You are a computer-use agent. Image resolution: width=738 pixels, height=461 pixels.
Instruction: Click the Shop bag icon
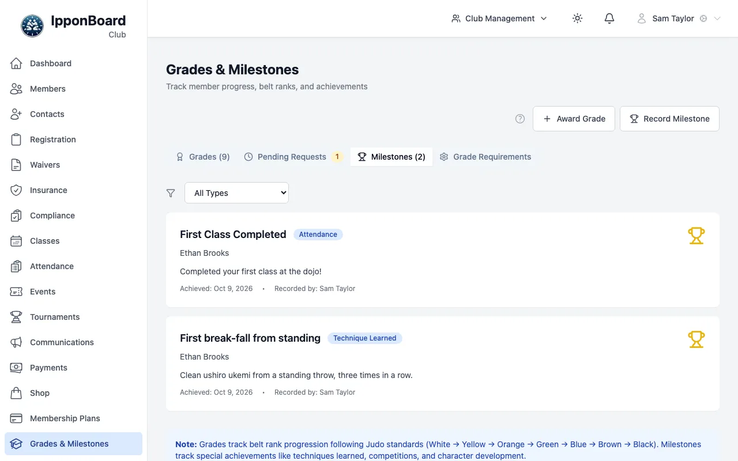[x=16, y=393]
